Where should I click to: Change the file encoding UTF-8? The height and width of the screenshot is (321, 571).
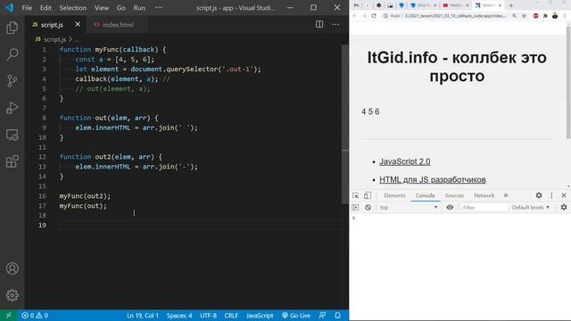pyautogui.click(x=208, y=315)
